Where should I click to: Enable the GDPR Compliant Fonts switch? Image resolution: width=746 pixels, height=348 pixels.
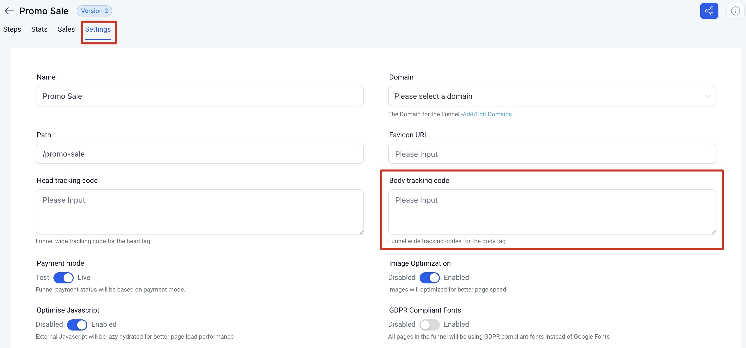click(x=429, y=324)
